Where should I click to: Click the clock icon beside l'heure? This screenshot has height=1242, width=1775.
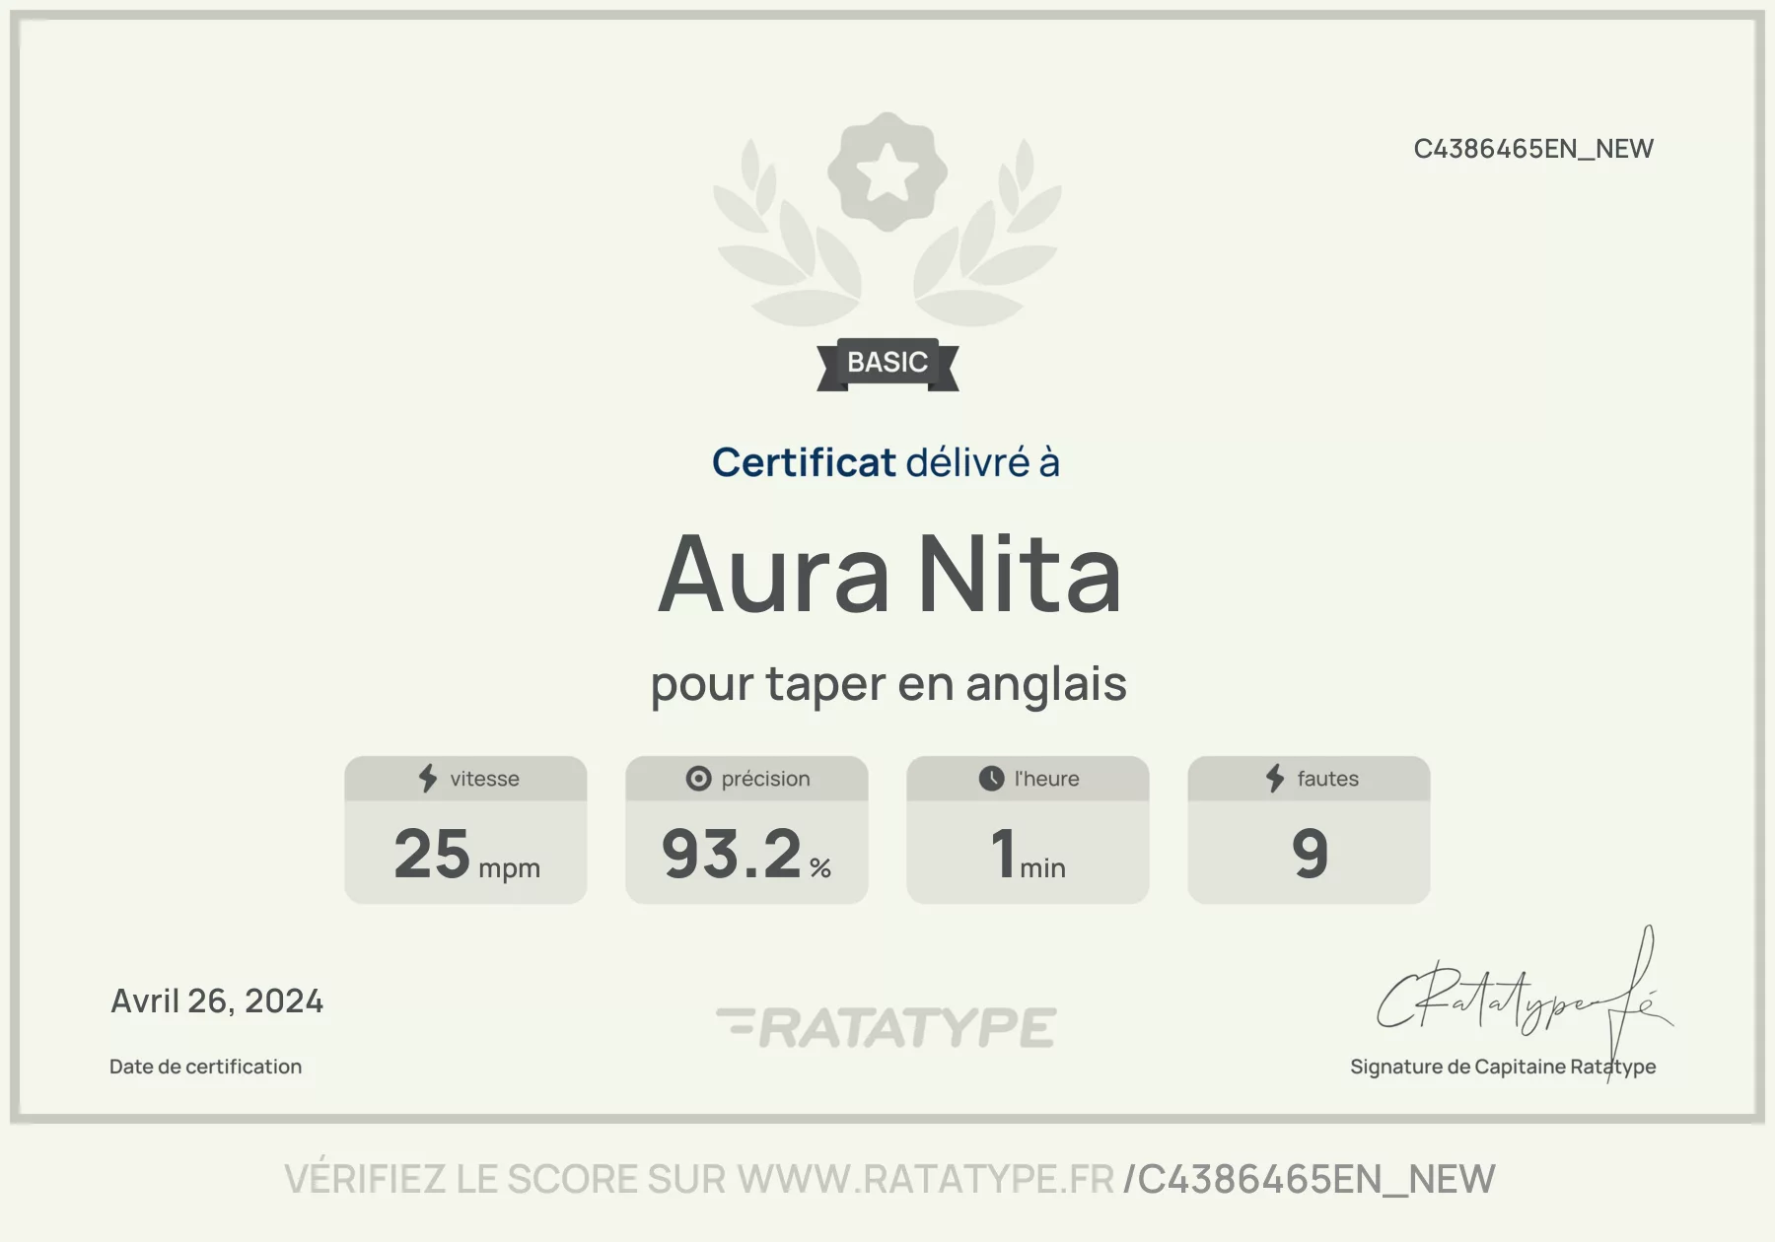(991, 779)
